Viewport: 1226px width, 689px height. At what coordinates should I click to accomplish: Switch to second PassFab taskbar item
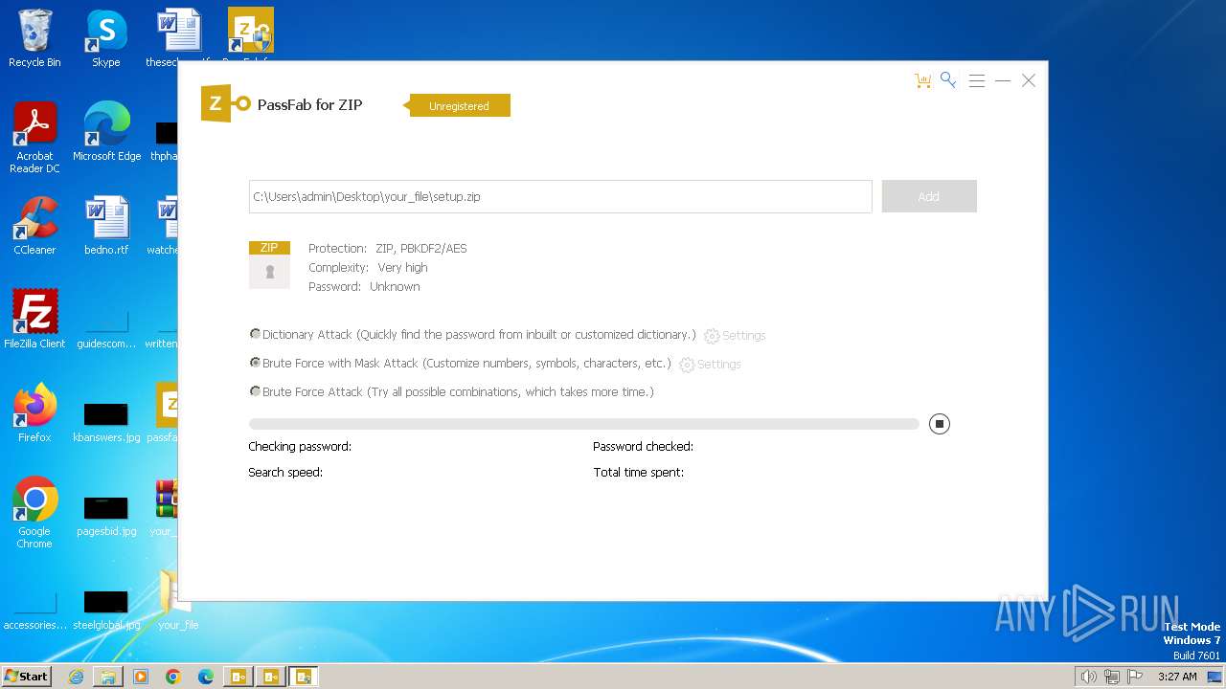271,677
